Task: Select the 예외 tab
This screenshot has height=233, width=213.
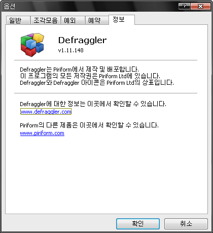Action: click(73, 20)
